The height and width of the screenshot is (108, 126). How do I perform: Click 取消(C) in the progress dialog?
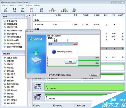(x=94, y=75)
